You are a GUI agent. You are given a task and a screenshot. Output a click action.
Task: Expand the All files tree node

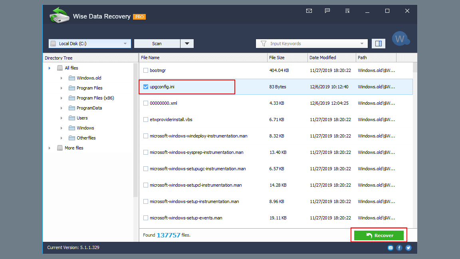point(49,68)
